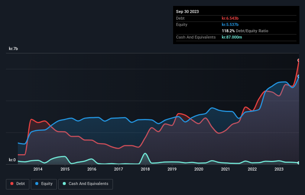Pick the 2019 year tick label
The width and height of the screenshot is (305, 195).
(x=172, y=169)
